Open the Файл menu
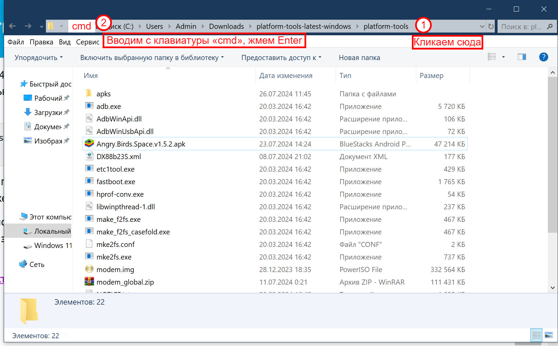The image size is (558, 346). coord(16,42)
